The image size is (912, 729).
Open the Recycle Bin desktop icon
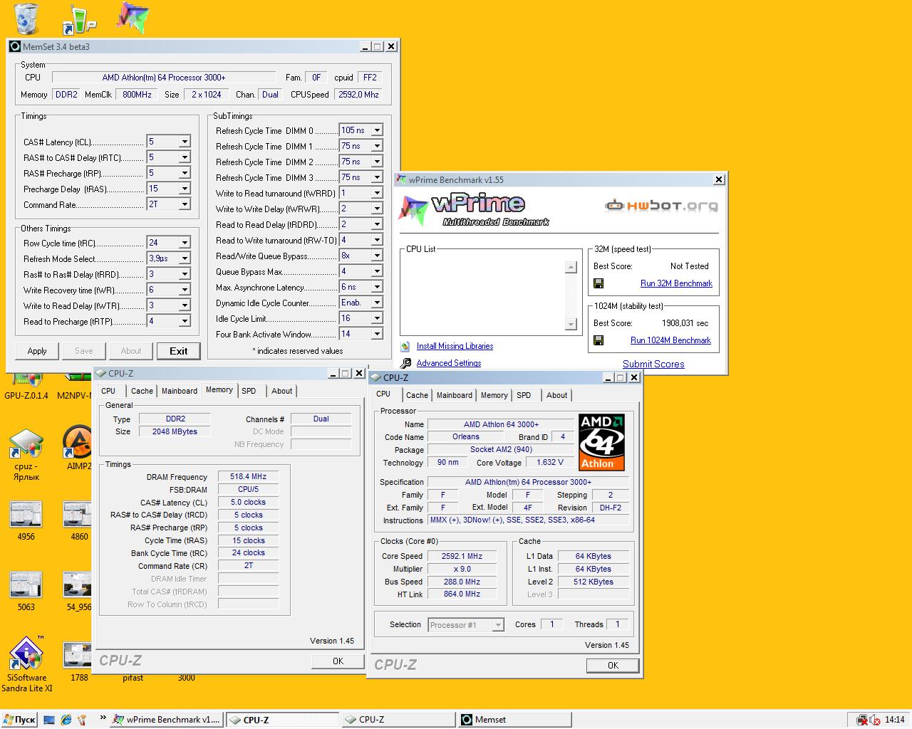point(26,18)
